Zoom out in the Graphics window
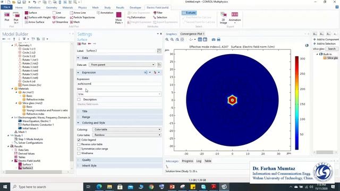This screenshot has width=340, height=191. [172, 39]
